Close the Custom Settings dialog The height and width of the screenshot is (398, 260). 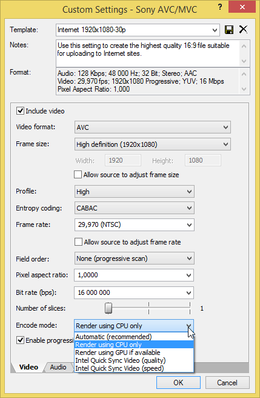[242, 7]
